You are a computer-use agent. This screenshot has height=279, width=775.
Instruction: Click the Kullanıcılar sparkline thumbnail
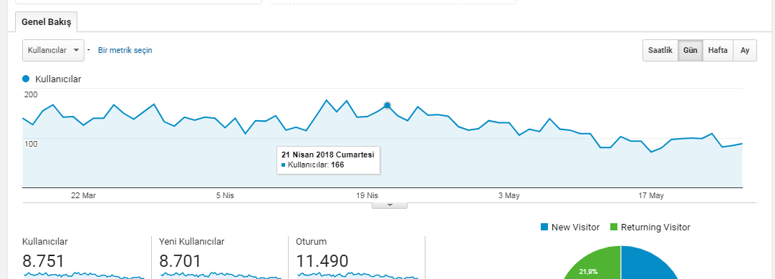84,275
